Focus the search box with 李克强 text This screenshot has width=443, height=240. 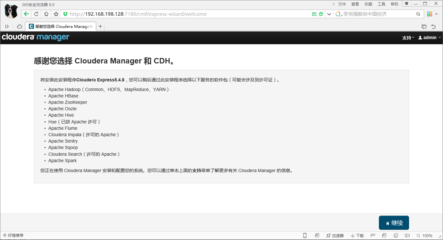point(378,14)
